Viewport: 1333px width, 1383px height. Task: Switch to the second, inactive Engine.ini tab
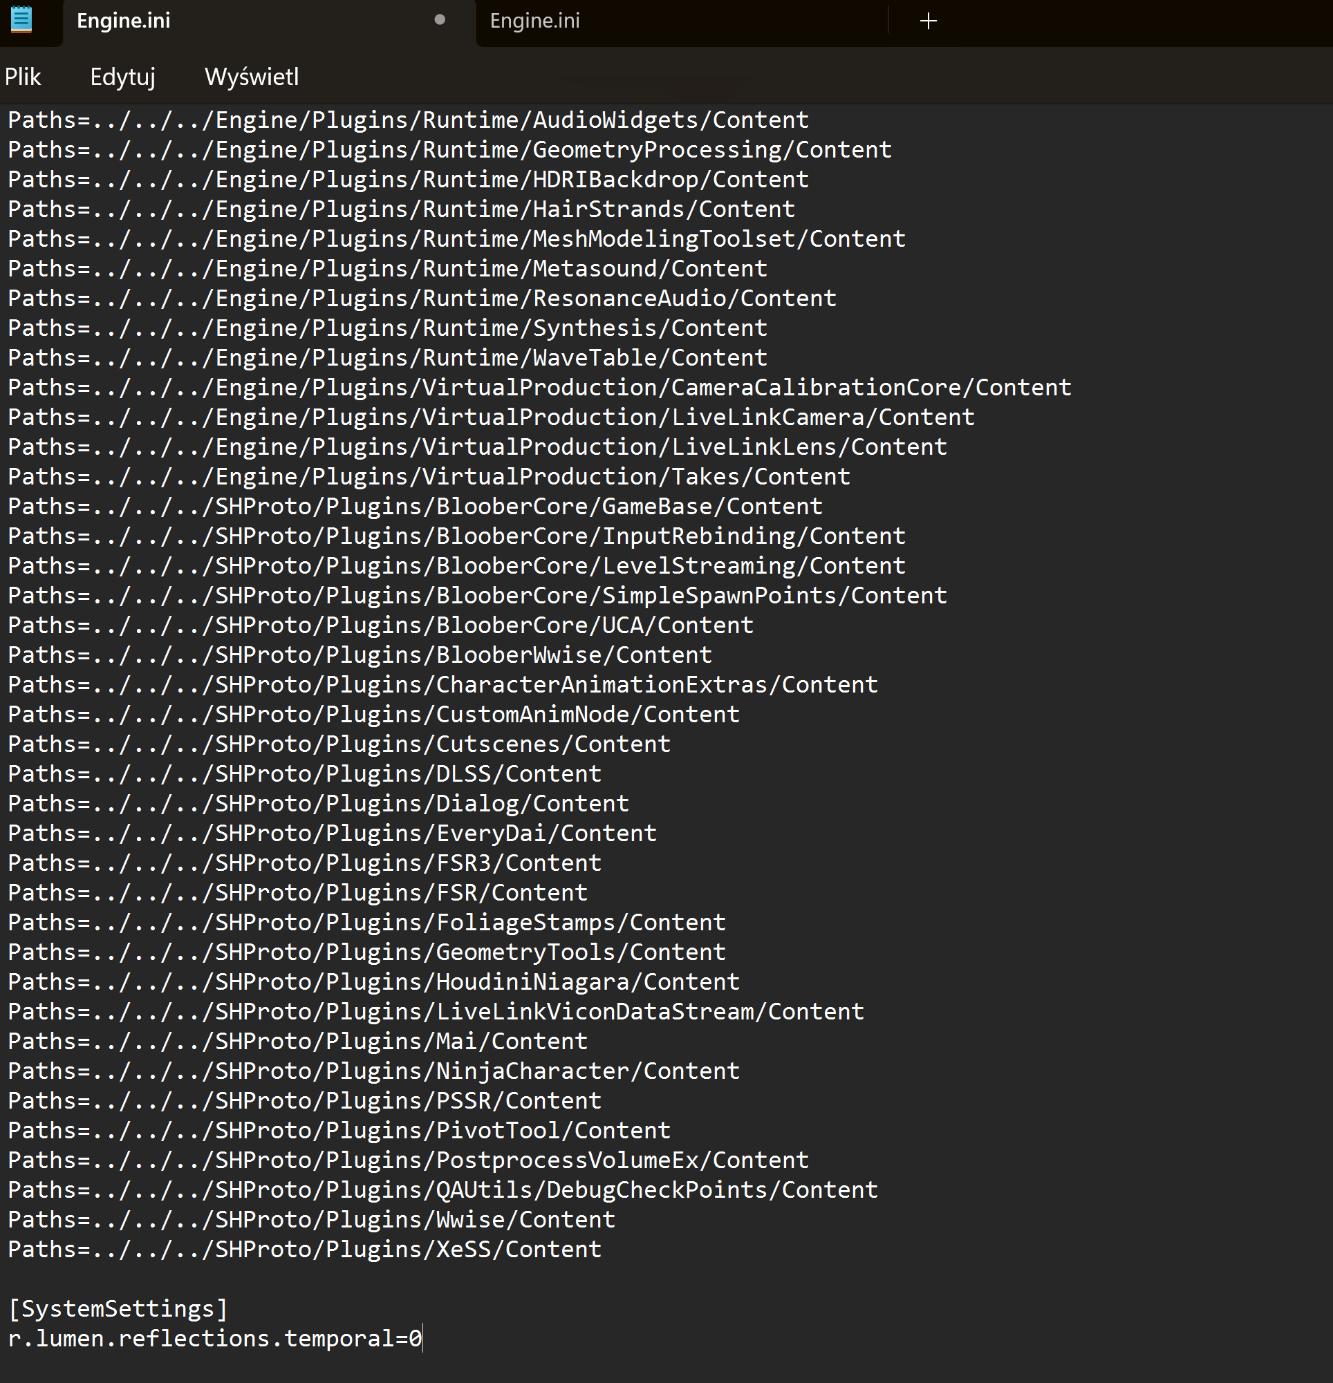(x=681, y=23)
